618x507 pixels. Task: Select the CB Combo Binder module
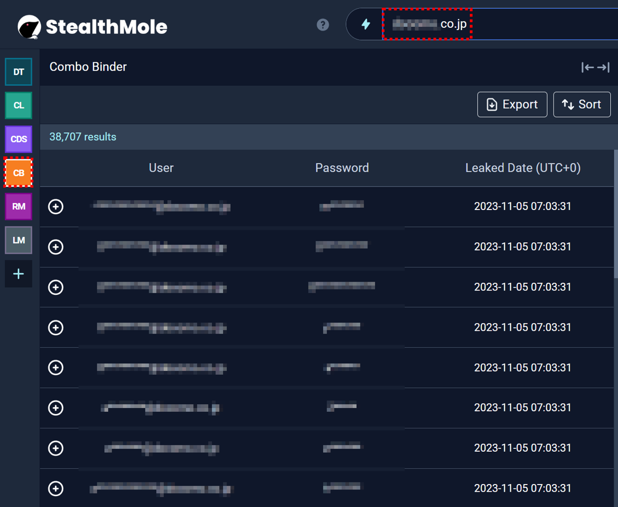(19, 173)
